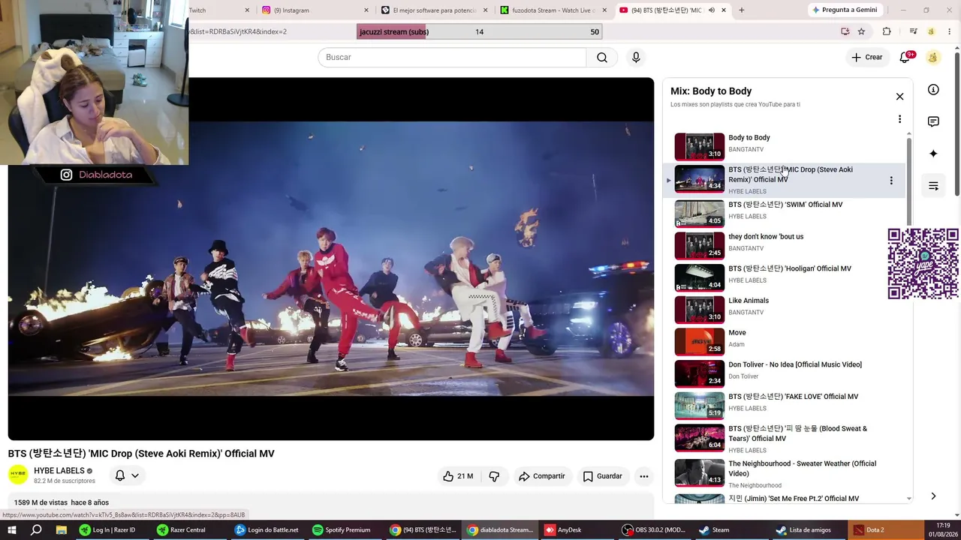Open Windows taskbar search

[36, 529]
